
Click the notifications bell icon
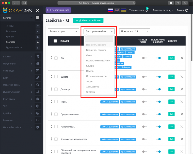(147, 10)
